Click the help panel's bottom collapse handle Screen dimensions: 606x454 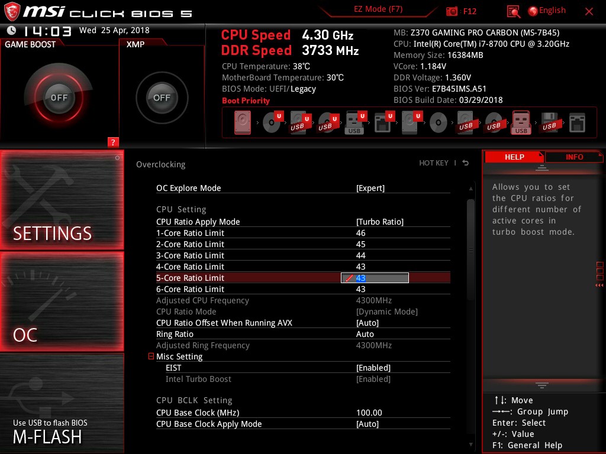coord(542,385)
